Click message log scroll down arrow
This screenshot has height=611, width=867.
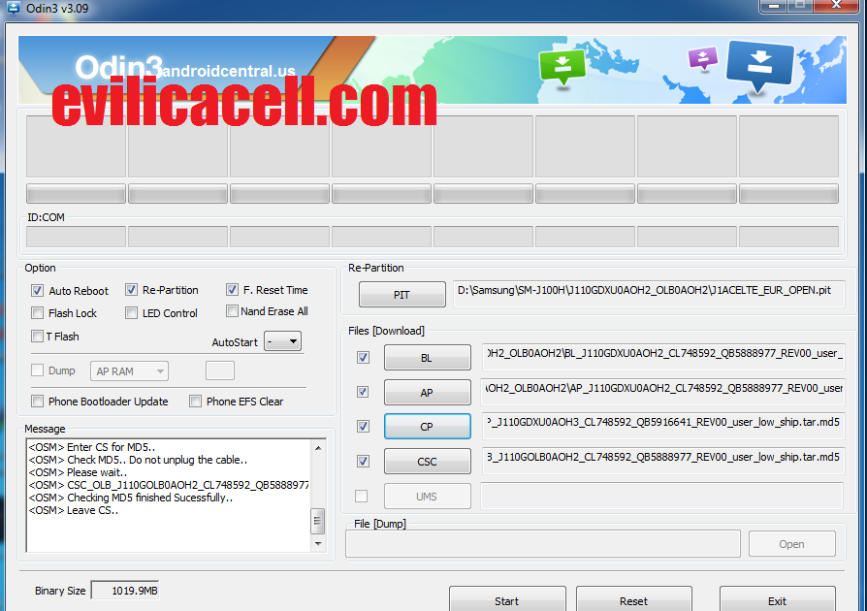tap(318, 544)
